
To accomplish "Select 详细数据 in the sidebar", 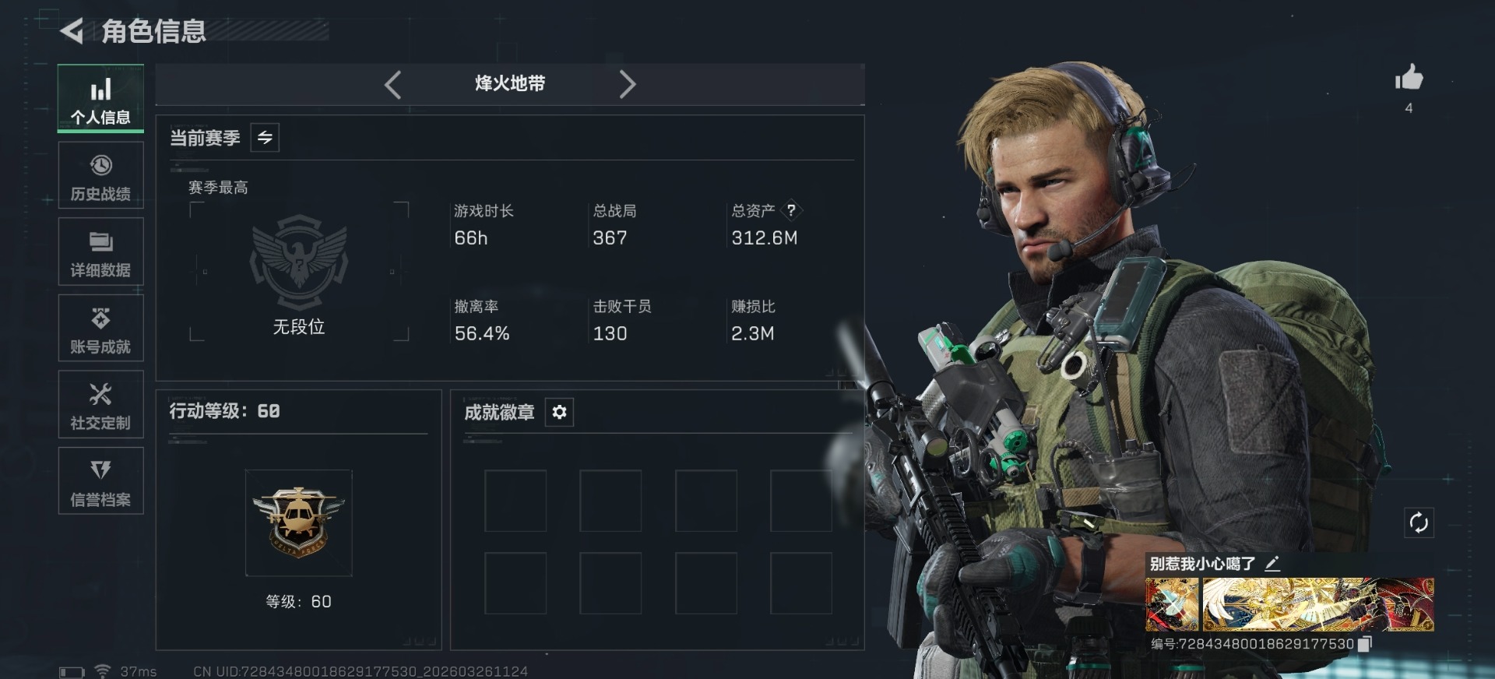I will coord(100,252).
